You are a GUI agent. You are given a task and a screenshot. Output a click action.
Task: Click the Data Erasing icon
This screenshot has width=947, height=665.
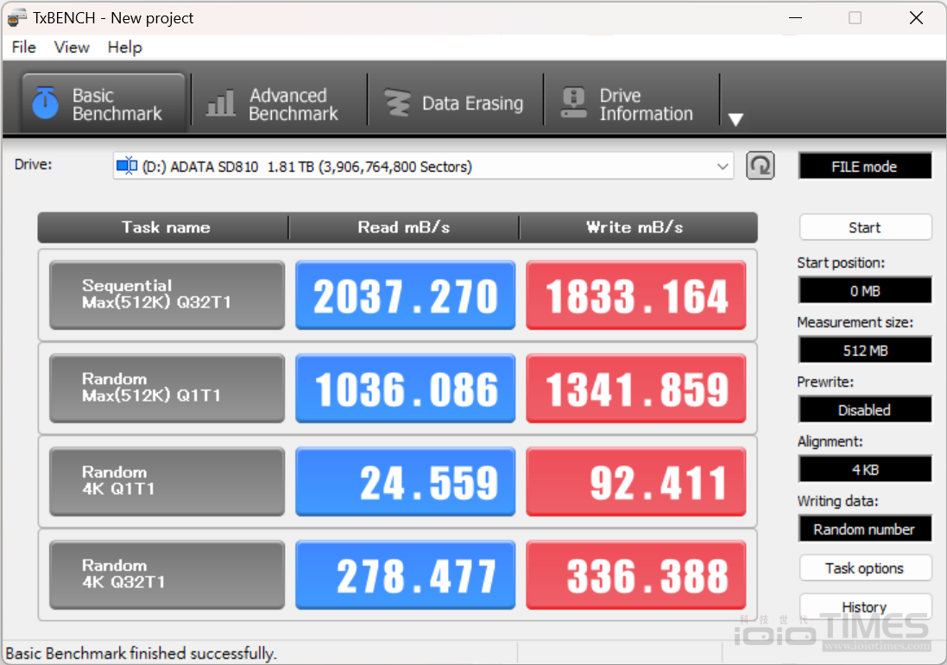pyautogui.click(x=397, y=104)
